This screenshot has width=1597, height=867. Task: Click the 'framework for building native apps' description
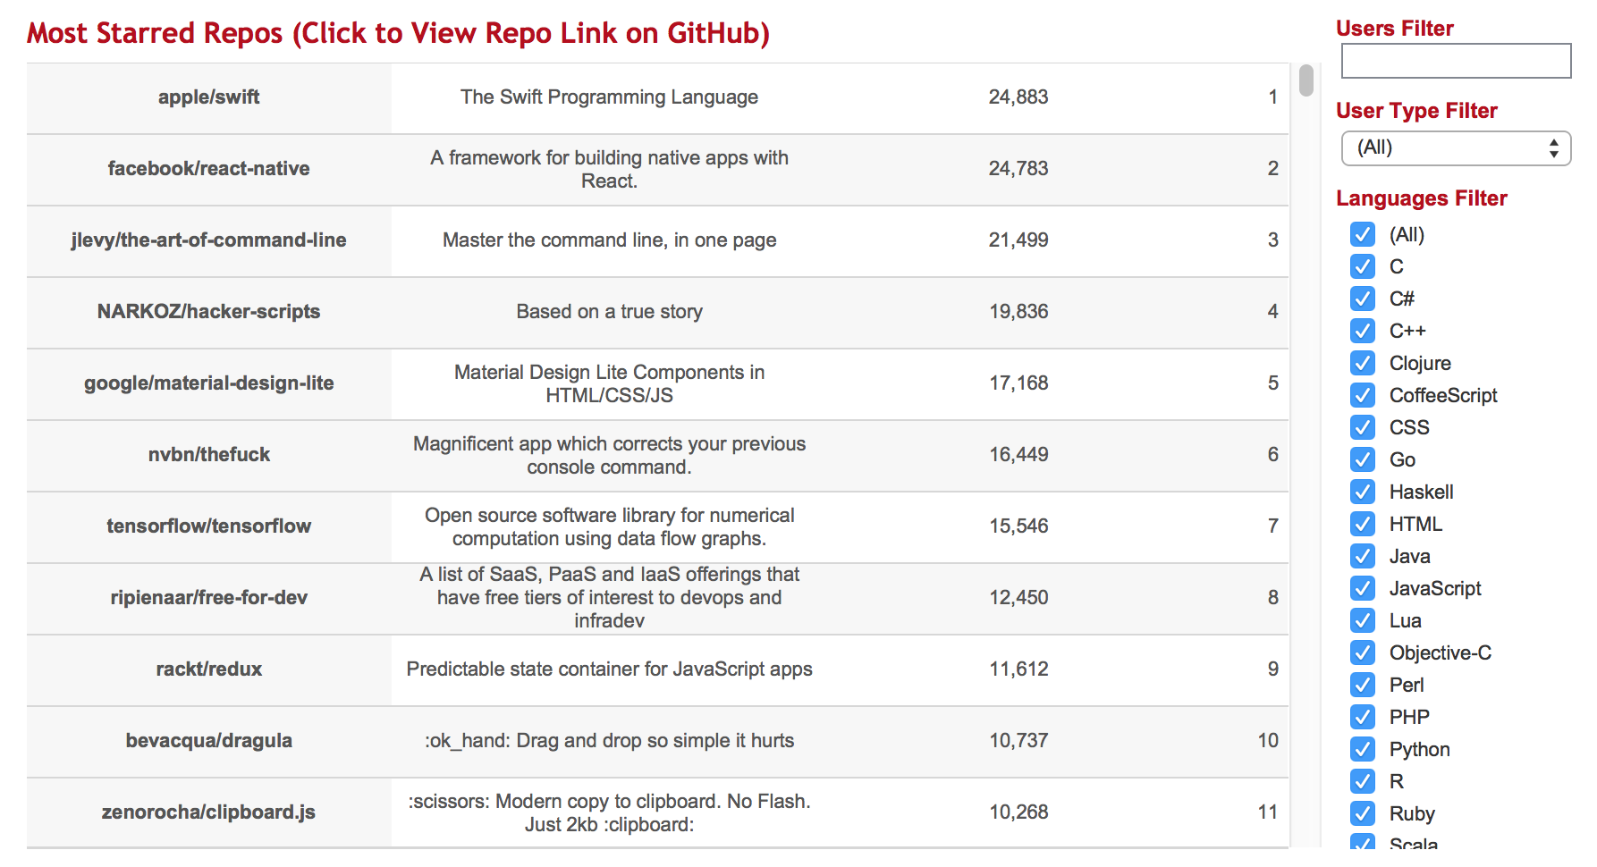tap(609, 169)
